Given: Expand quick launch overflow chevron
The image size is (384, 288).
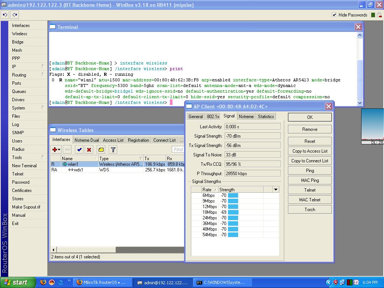Looking at the screenshot, I should click(x=69, y=280).
